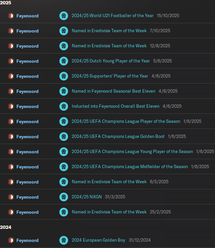Open 2024 European Golden Boy award link

pyautogui.click(x=99, y=240)
